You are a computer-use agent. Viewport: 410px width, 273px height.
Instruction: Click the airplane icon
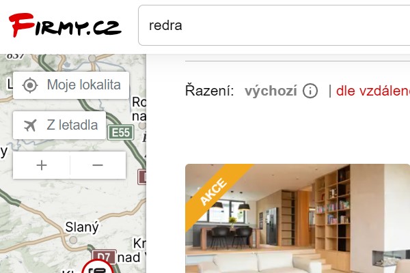[x=30, y=125]
